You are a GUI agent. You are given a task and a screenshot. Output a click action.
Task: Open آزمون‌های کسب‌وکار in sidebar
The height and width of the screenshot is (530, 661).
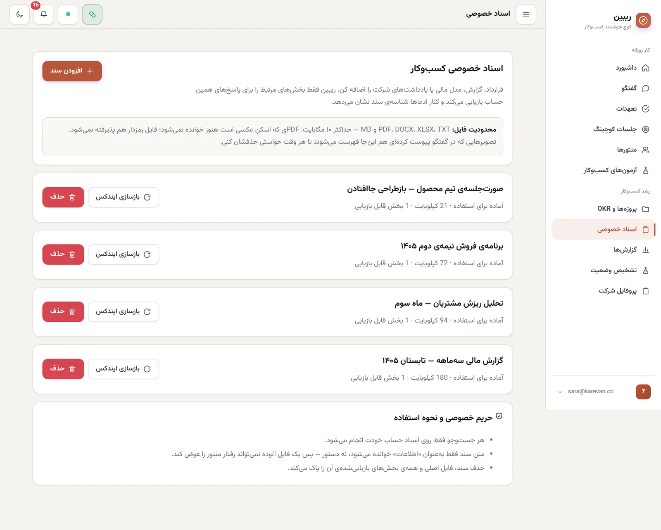(x=604, y=170)
